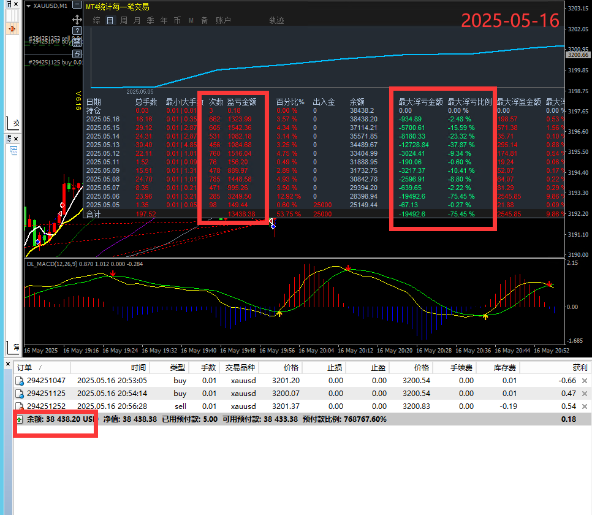Sort orders by the 订单 column header
The height and width of the screenshot is (515, 592).
point(25,367)
